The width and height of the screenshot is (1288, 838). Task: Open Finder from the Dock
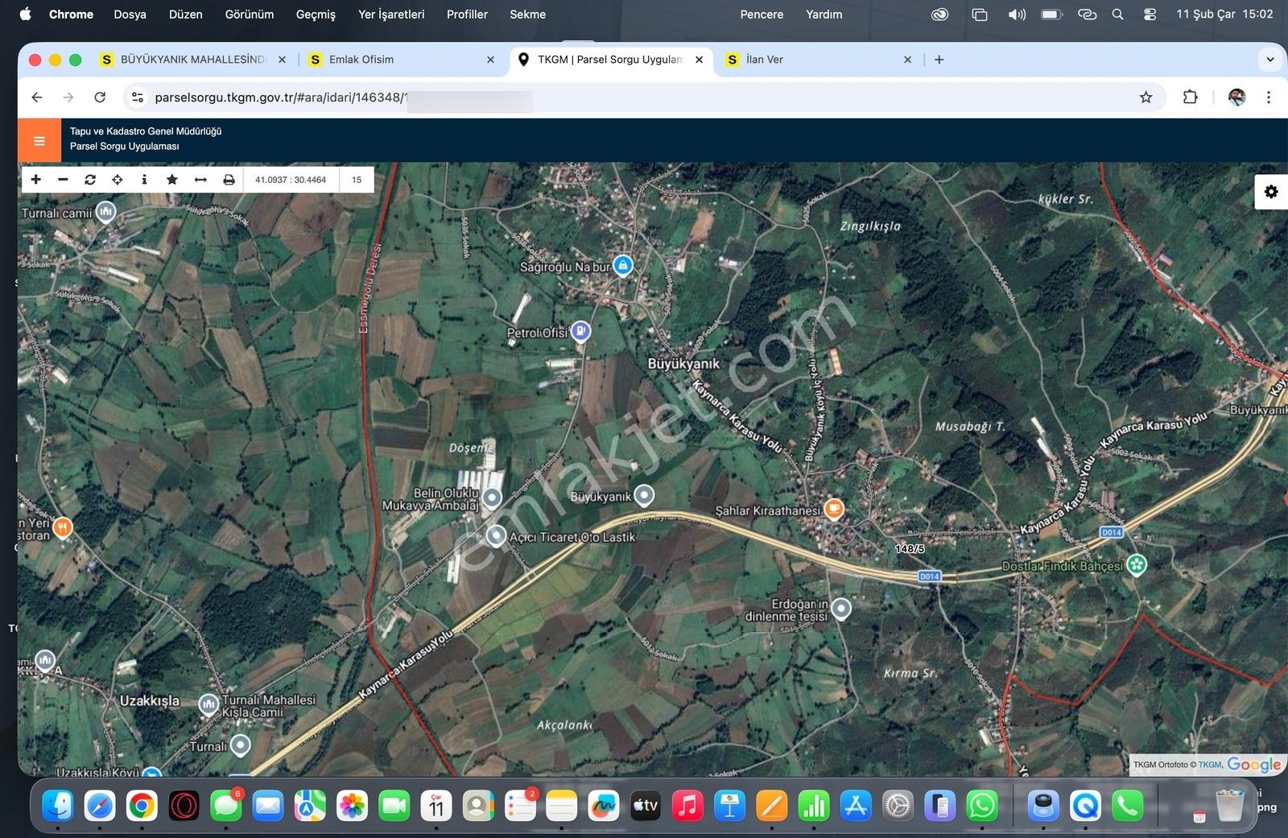pyautogui.click(x=58, y=805)
